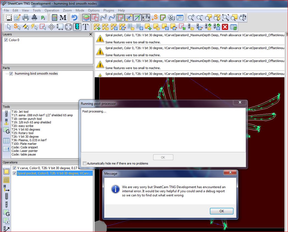Select tool T20: easy scribe
288x232 pixels.
coord(22,126)
